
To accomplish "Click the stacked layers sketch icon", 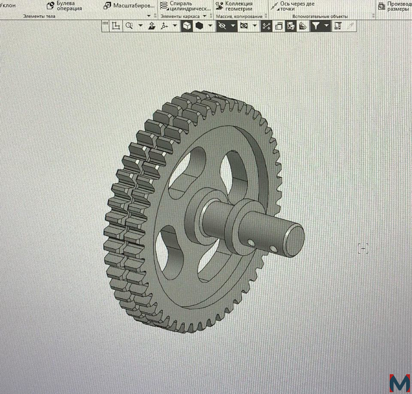I will point(303,26).
